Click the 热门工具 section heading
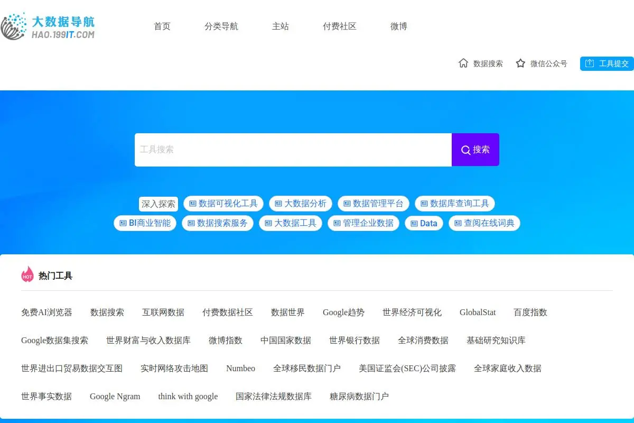This screenshot has width=634, height=423. point(55,275)
